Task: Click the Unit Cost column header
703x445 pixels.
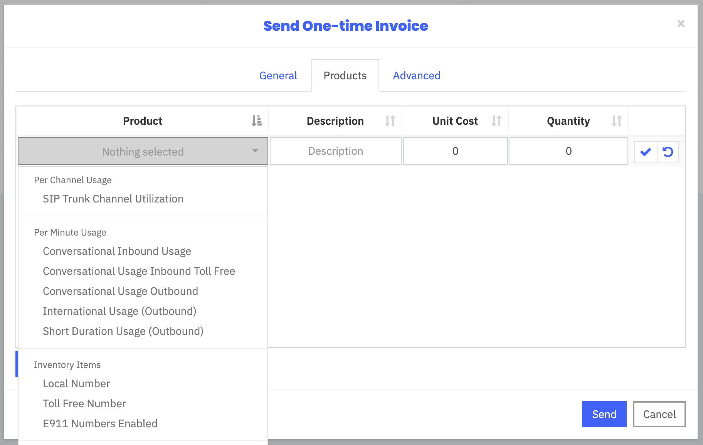Action: pos(455,121)
